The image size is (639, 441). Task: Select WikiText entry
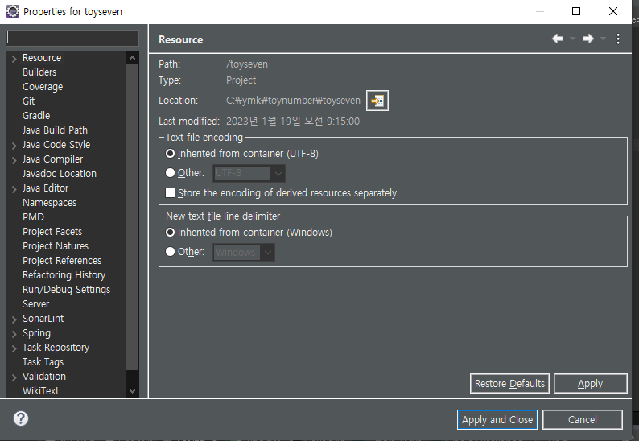click(x=40, y=391)
